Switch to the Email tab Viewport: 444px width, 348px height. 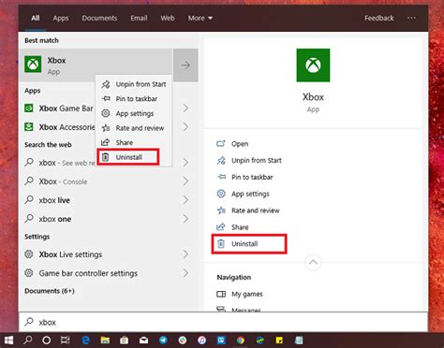point(139,18)
